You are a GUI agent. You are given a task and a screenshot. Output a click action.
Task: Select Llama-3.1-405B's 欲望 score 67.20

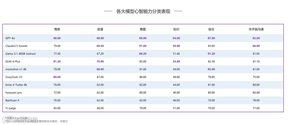tap(100, 54)
